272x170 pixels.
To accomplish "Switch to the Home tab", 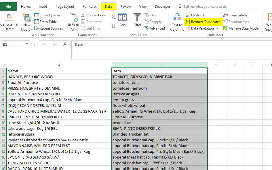I will pyautogui.click(x=26, y=7).
